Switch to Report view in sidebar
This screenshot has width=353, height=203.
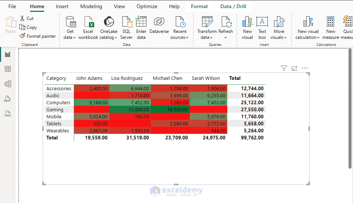tap(8, 54)
